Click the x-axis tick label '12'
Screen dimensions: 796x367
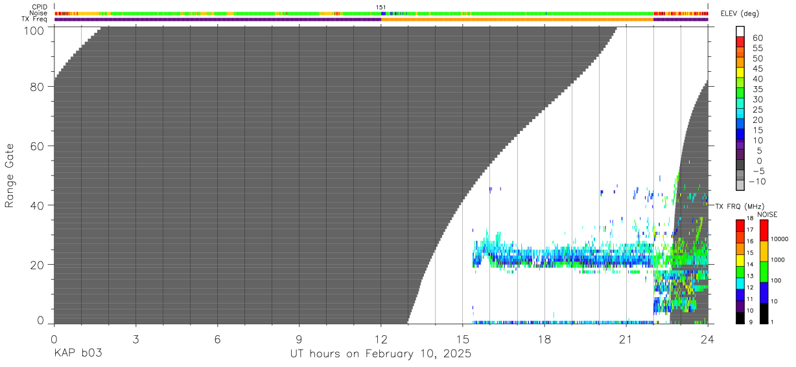point(380,339)
